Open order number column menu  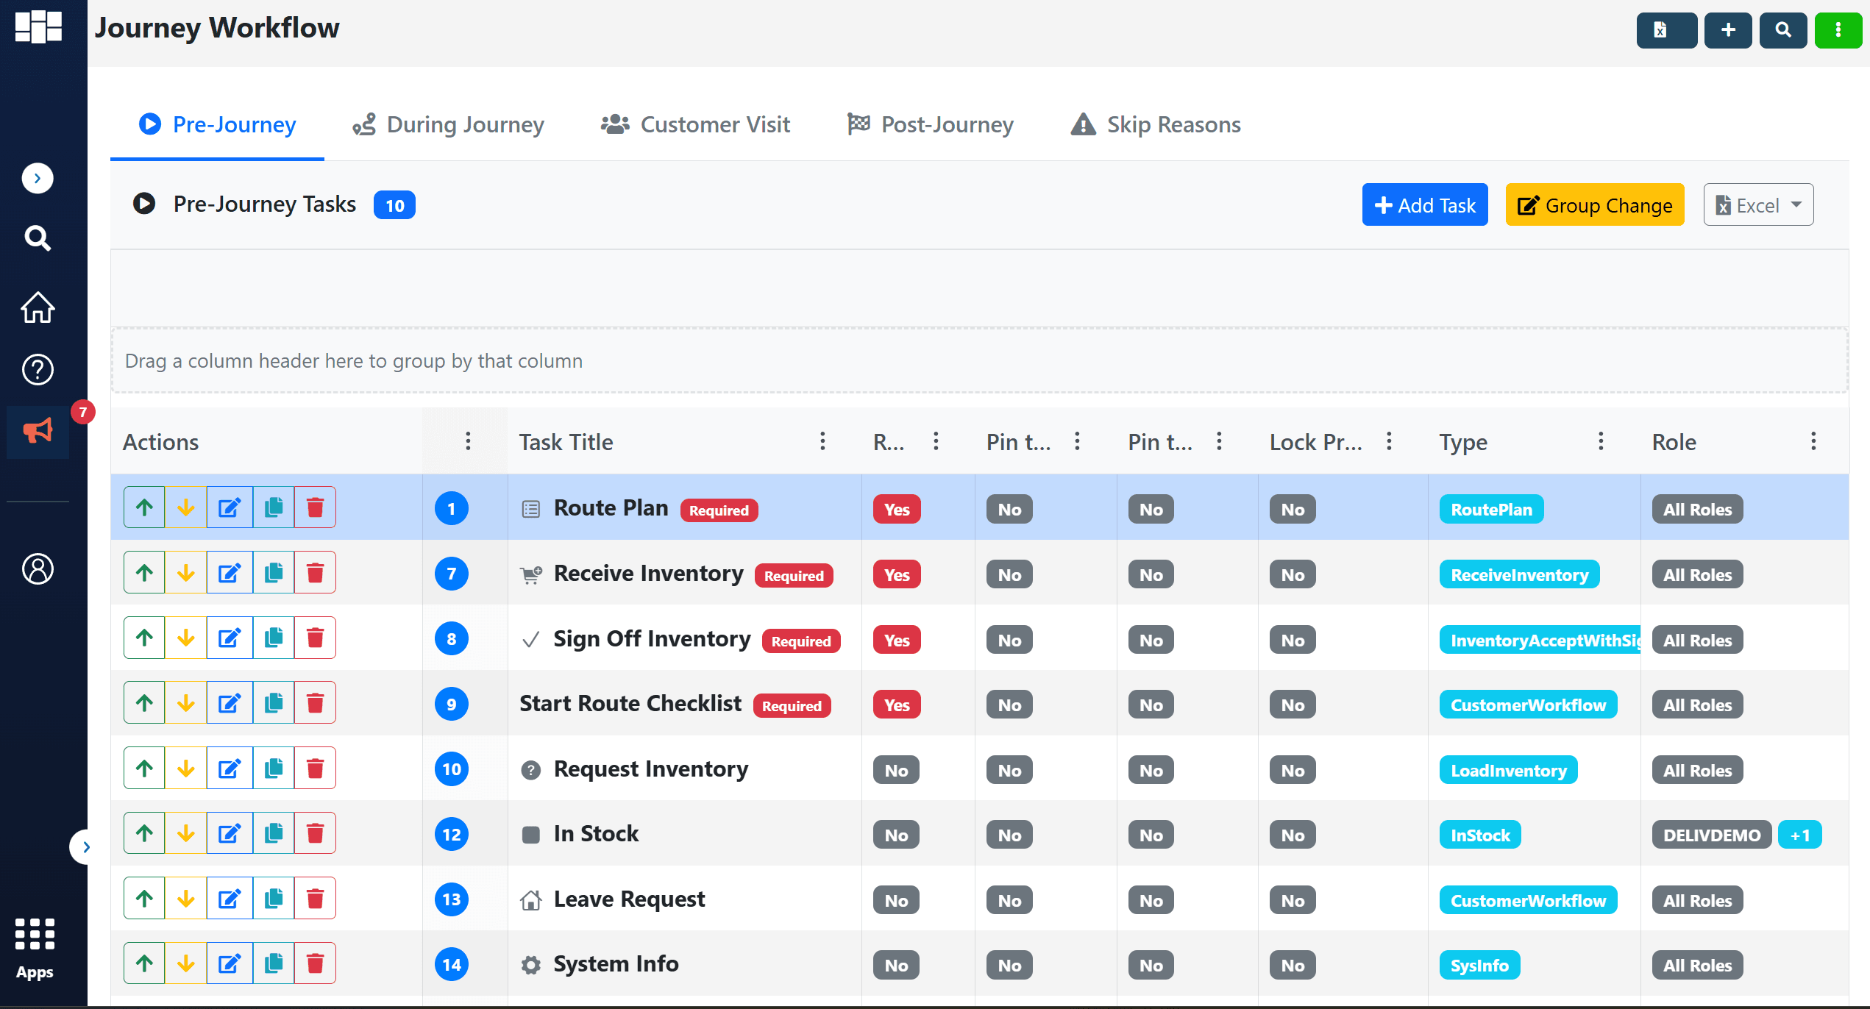(468, 441)
